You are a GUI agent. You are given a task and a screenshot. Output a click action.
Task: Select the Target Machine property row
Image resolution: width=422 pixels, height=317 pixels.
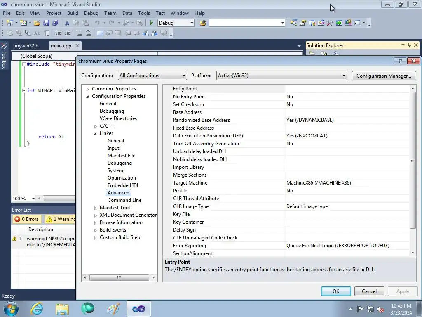pyautogui.click(x=286, y=183)
